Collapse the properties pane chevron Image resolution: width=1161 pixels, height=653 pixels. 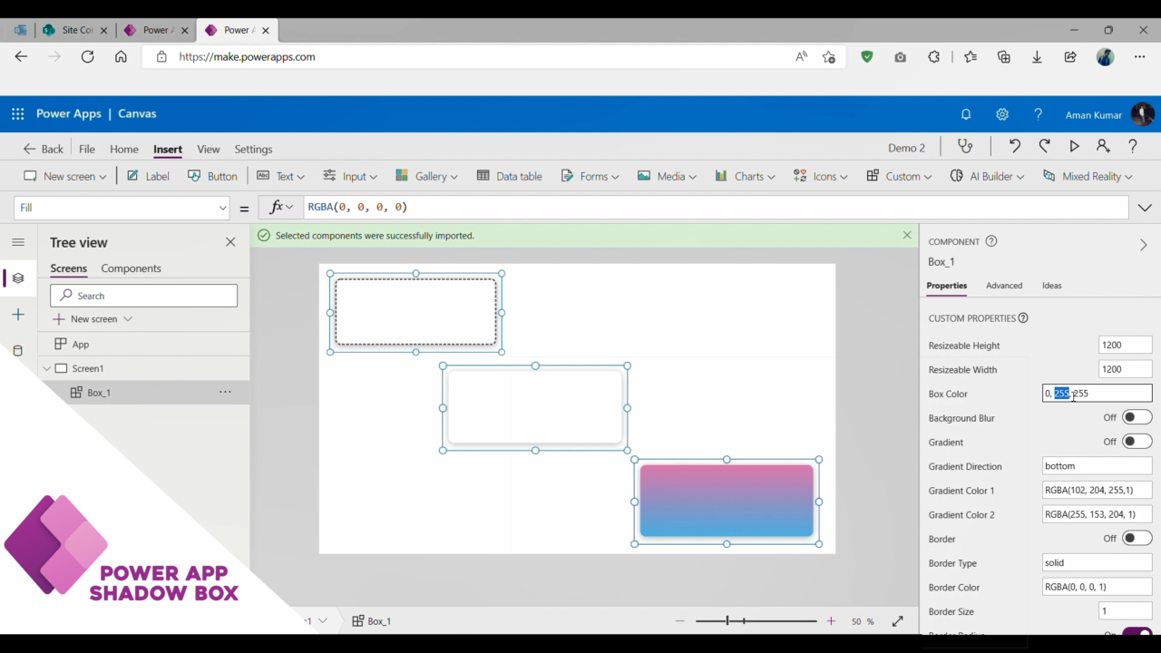pyautogui.click(x=1143, y=245)
